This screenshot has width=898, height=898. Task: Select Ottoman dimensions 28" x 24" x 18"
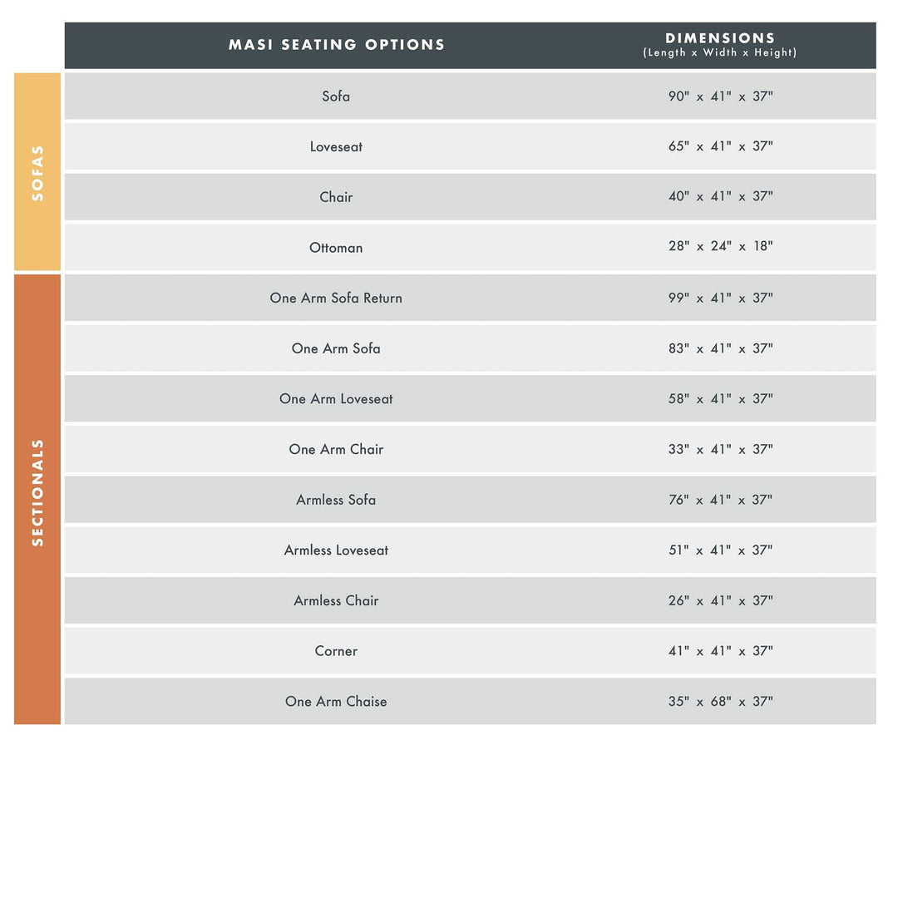point(720,247)
